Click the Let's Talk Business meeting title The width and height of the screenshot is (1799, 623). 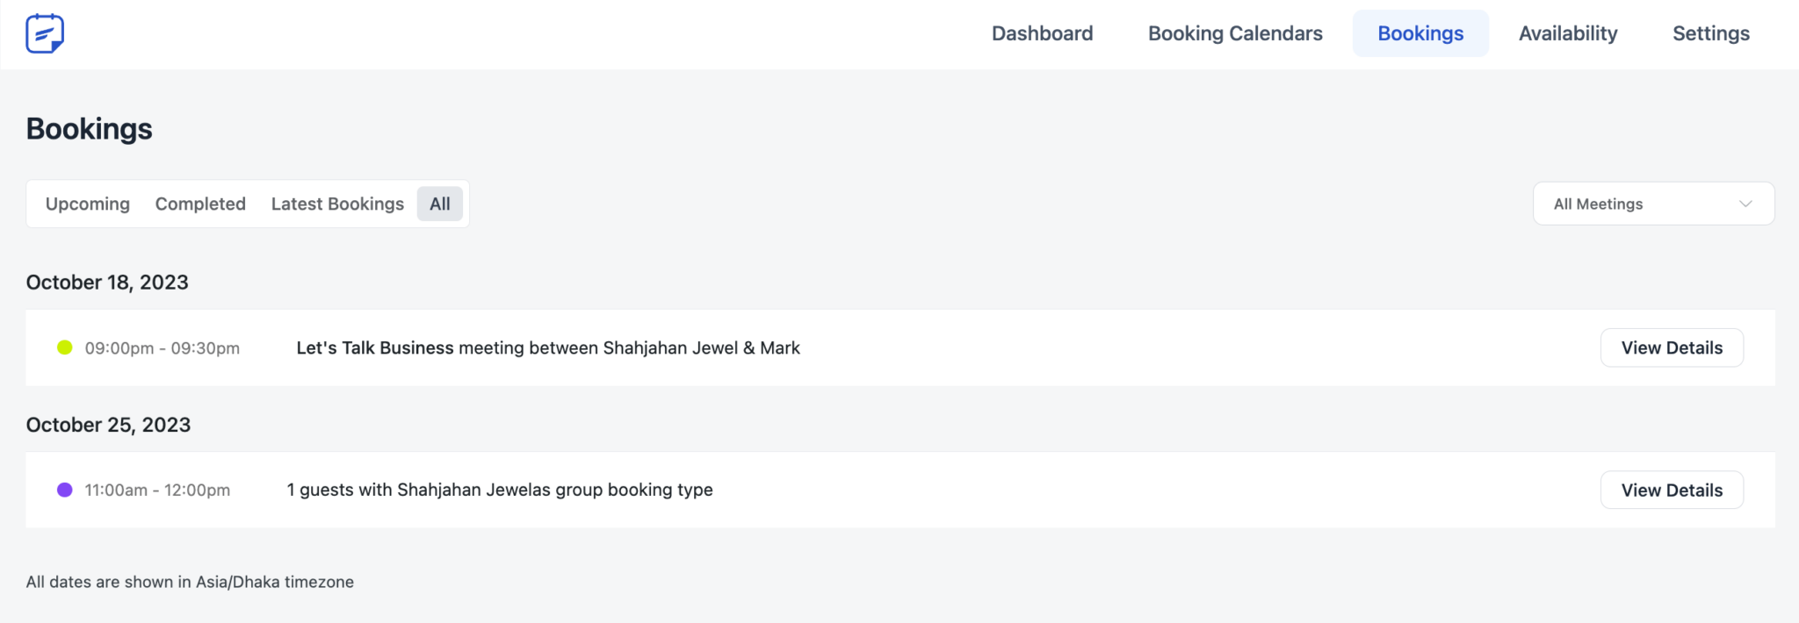tap(375, 347)
